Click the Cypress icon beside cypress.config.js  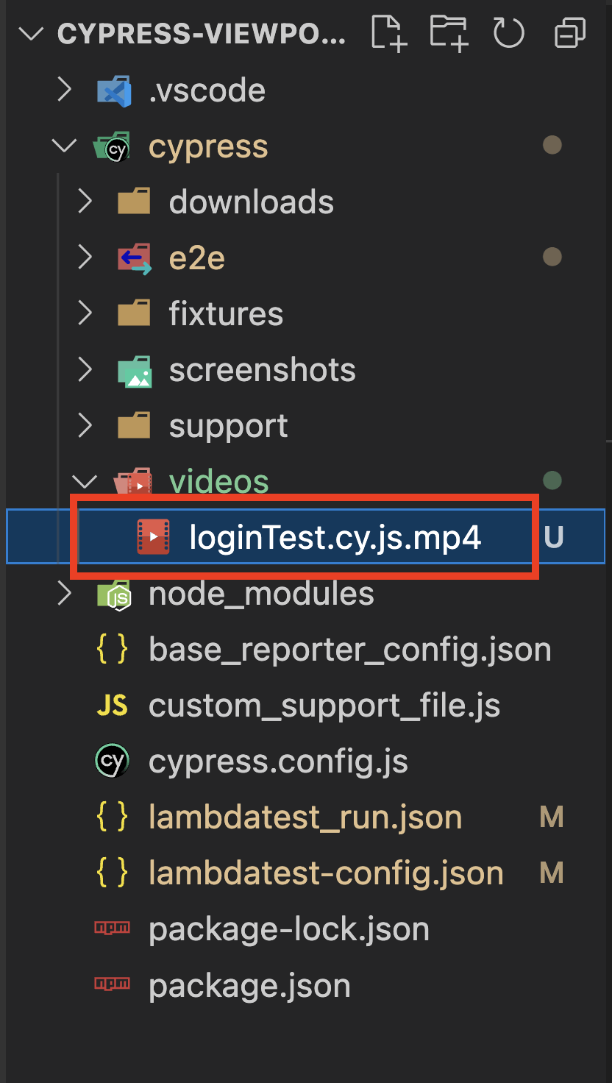[x=112, y=761]
